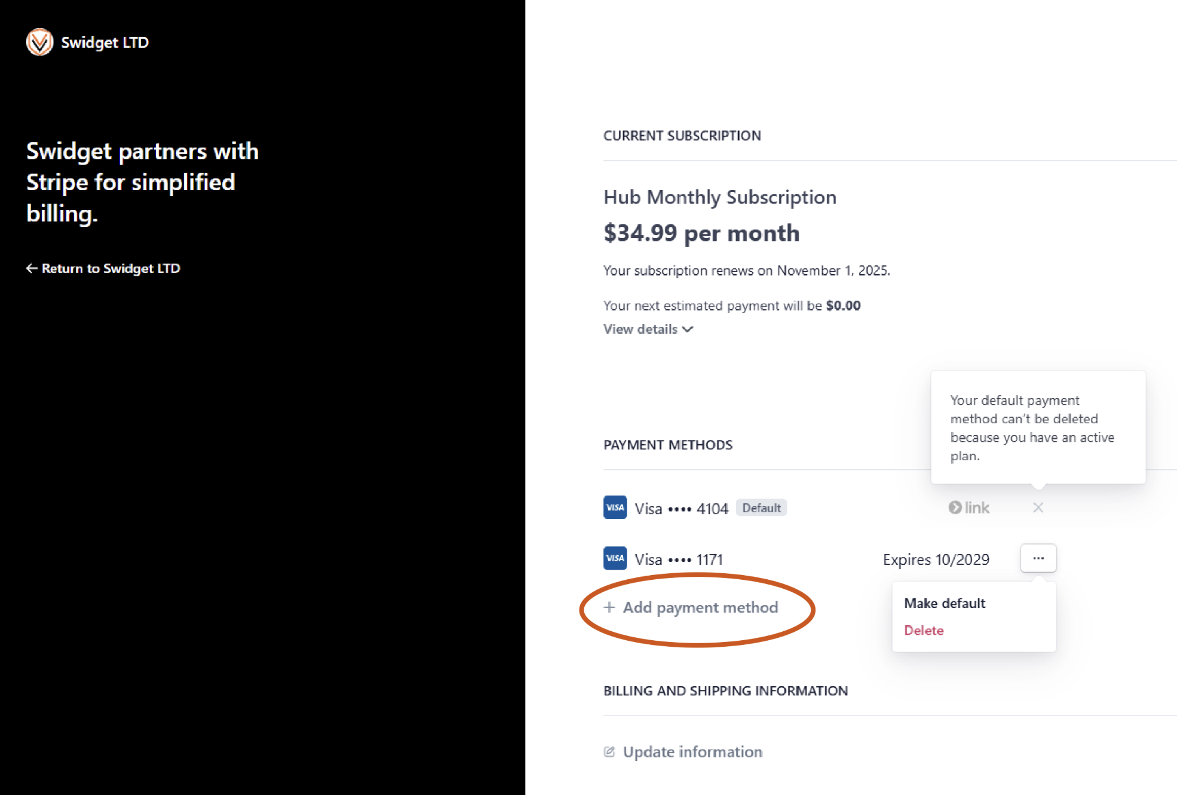Click the Visa •••• 4104 card row text
Image resolution: width=1177 pixels, height=795 pixels.
pyautogui.click(x=682, y=509)
